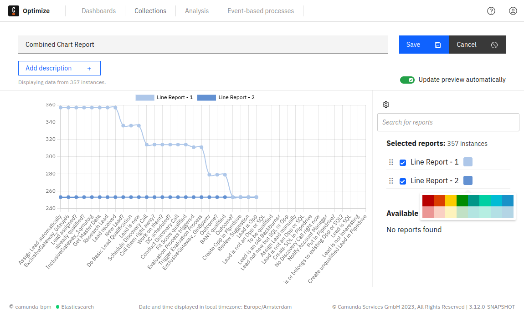Click the cancel prohibition icon
The width and height of the screenshot is (524, 315).
coord(494,45)
